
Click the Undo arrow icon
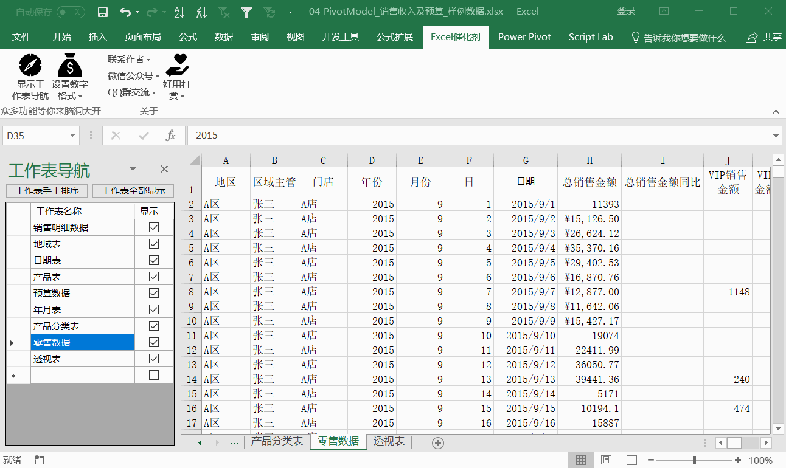pos(125,12)
